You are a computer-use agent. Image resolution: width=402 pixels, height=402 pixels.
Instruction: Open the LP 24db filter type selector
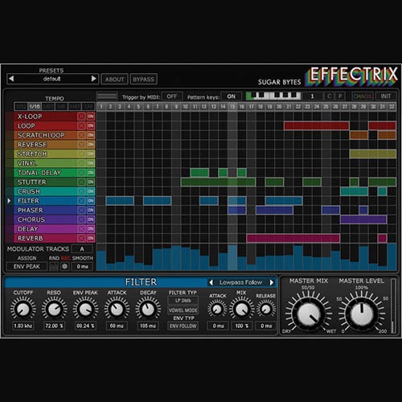click(x=183, y=301)
